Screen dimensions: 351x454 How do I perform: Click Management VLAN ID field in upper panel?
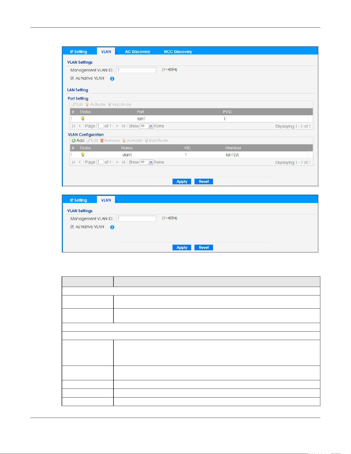tap(136, 70)
